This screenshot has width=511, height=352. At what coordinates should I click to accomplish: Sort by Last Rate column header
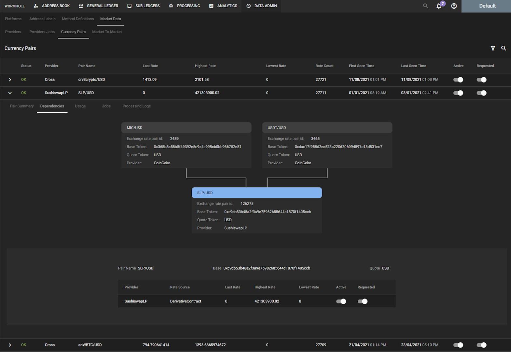(150, 66)
